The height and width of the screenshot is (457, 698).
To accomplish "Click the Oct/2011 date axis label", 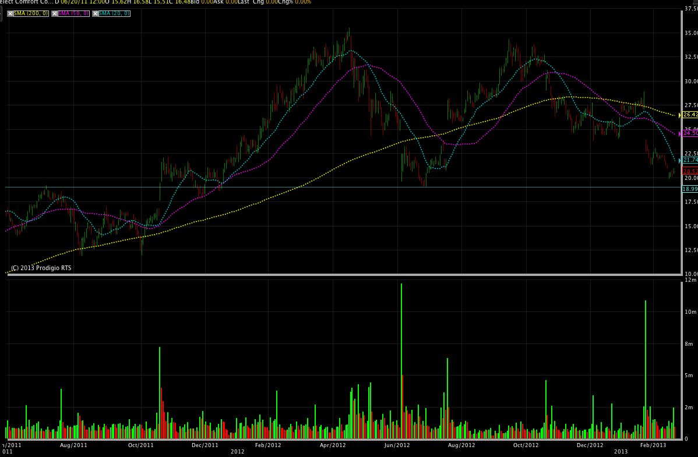I will [140, 445].
